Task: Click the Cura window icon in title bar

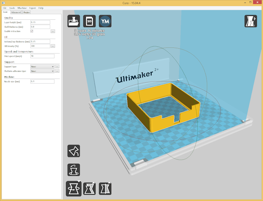Action: coord(4,3)
